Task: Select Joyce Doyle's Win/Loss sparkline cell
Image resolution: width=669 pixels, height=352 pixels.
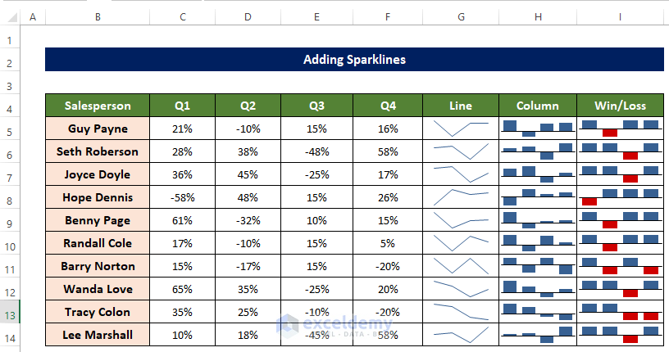Action: point(620,174)
